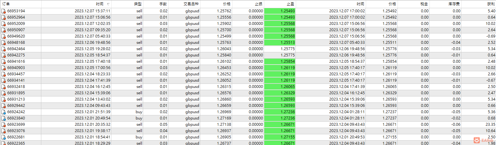Screen dimensions: 496x145
Task: Click the order icon for ticket 66952964
Action: 3,17
